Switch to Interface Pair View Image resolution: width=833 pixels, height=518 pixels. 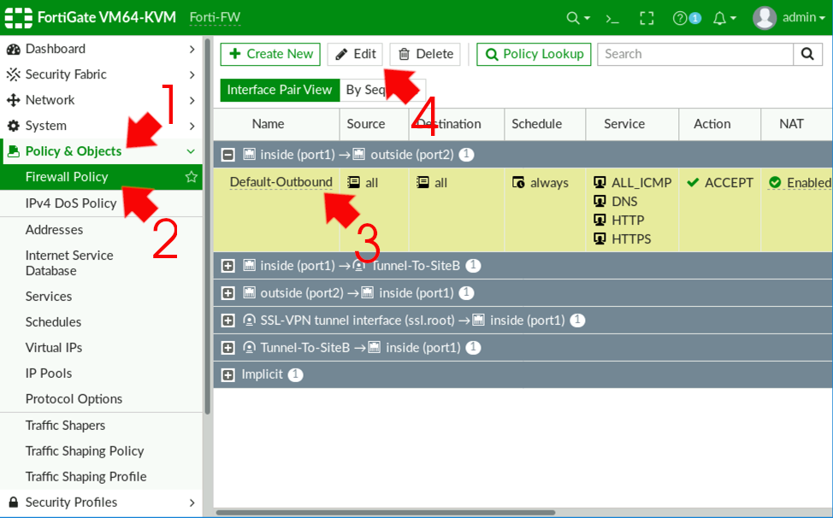(280, 91)
